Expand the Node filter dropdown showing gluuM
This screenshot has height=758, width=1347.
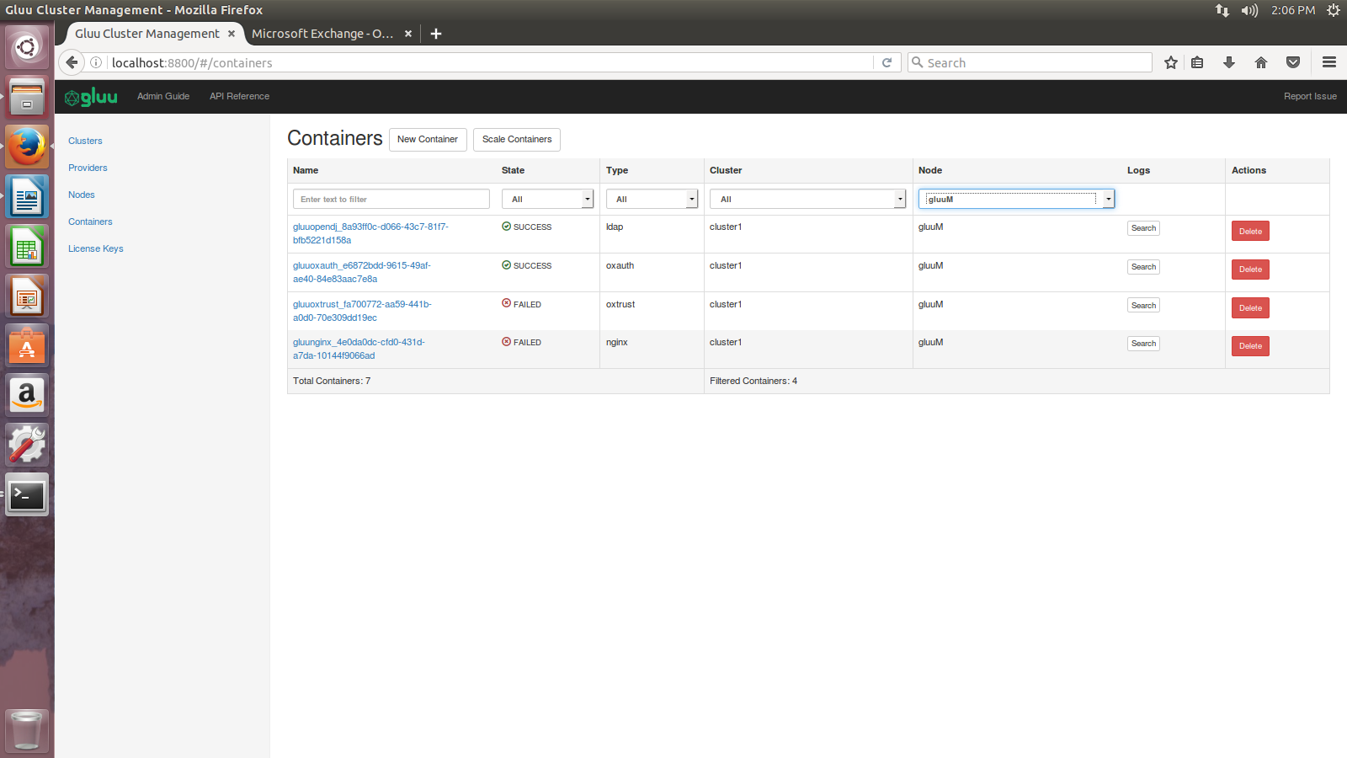(1016, 199)
